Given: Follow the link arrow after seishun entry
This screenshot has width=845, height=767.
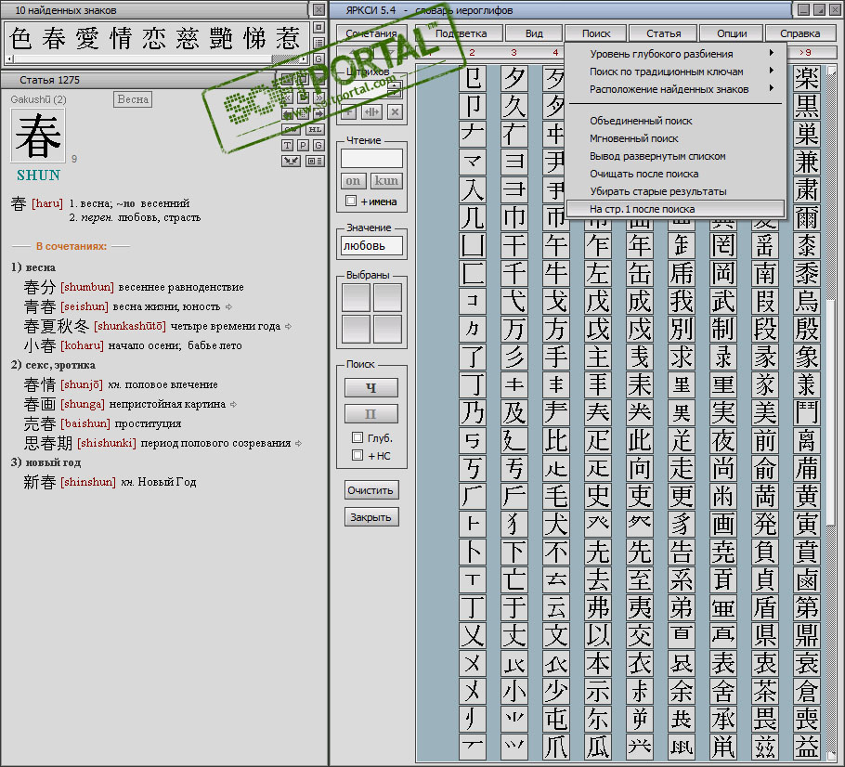Looking at the screenshot, I should 228,306.
